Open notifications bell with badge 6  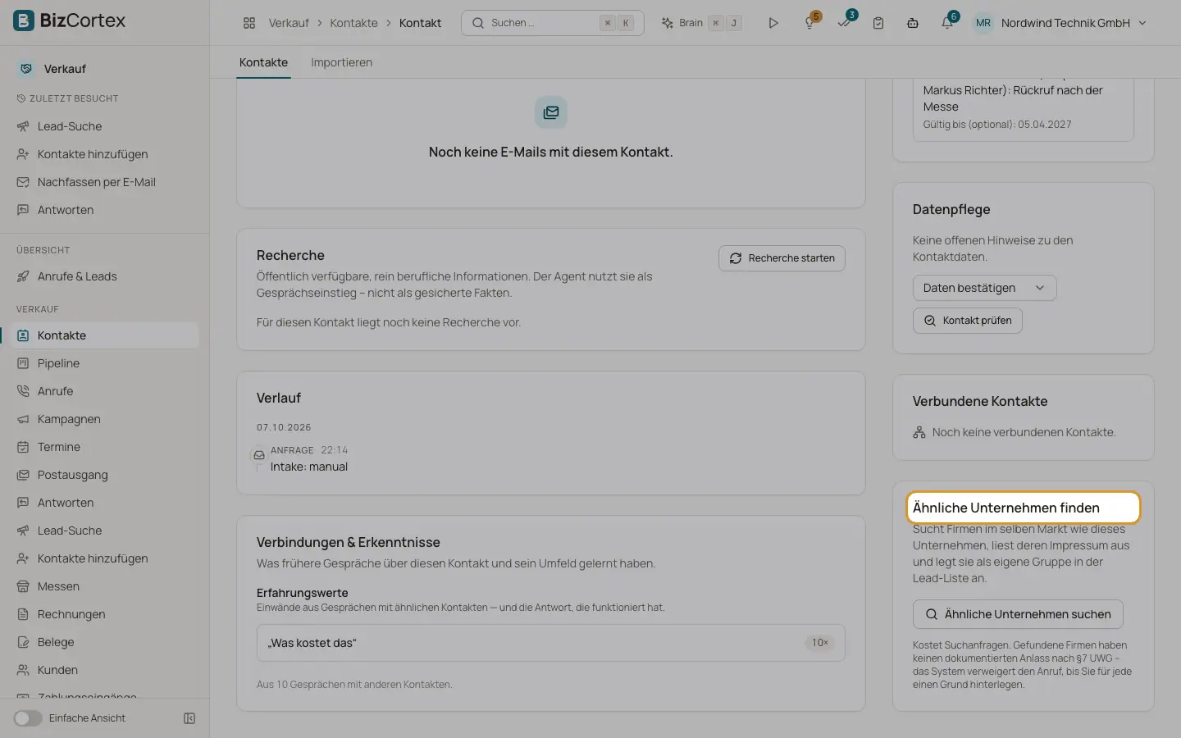click(x=947, y=23)
